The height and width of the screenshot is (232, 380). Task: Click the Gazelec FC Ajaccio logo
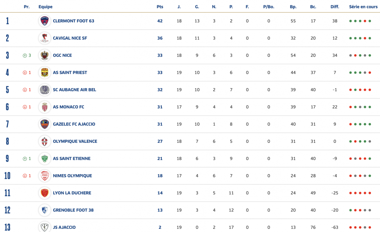45,124
